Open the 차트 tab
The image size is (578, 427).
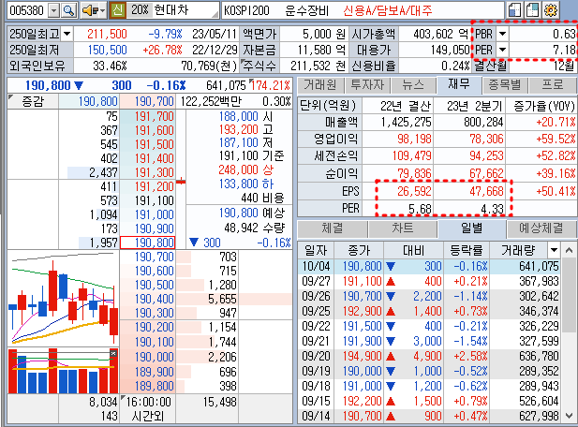[x=403, y=228]
